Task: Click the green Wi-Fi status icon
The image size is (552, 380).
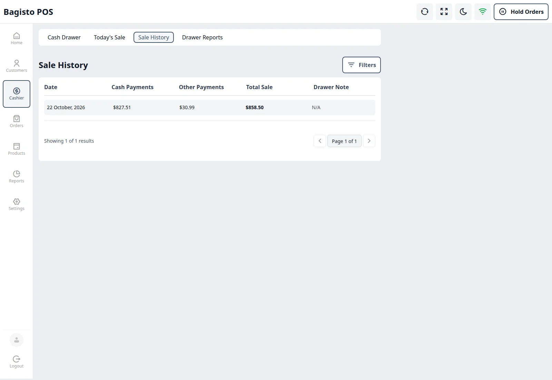Action: coord(483,12)
